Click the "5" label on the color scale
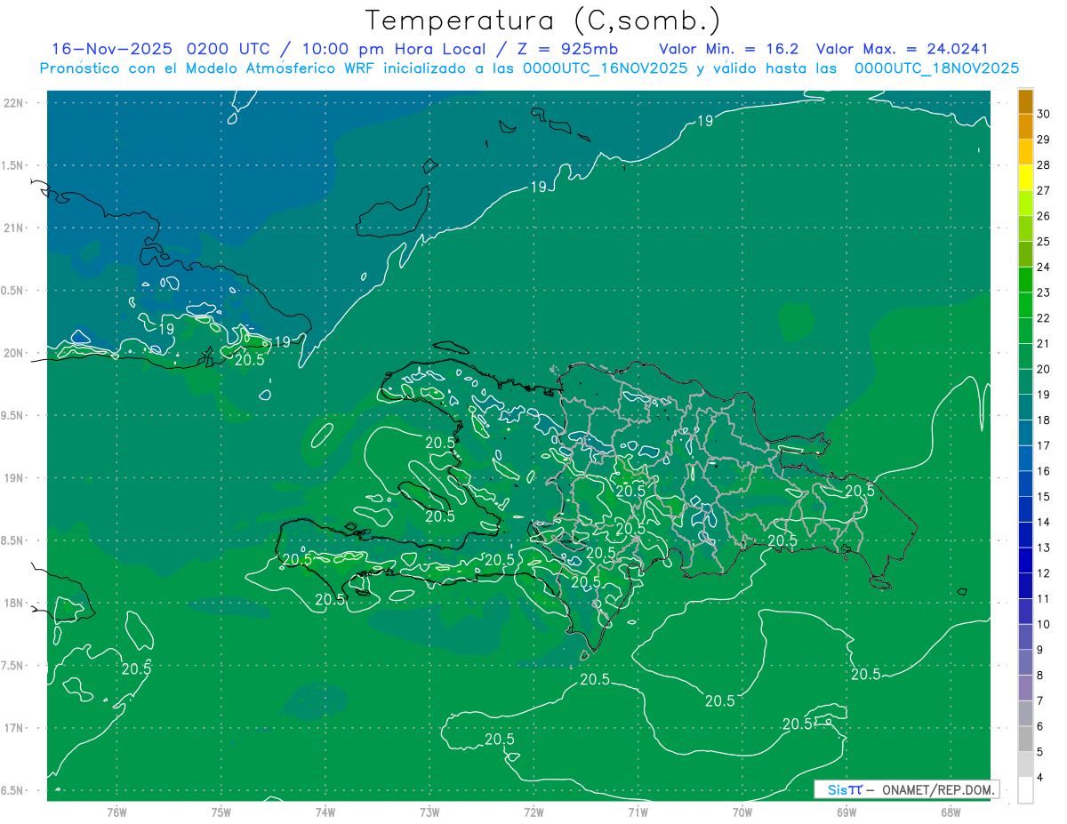The image size is (1067, 824). pos(1040,751)
